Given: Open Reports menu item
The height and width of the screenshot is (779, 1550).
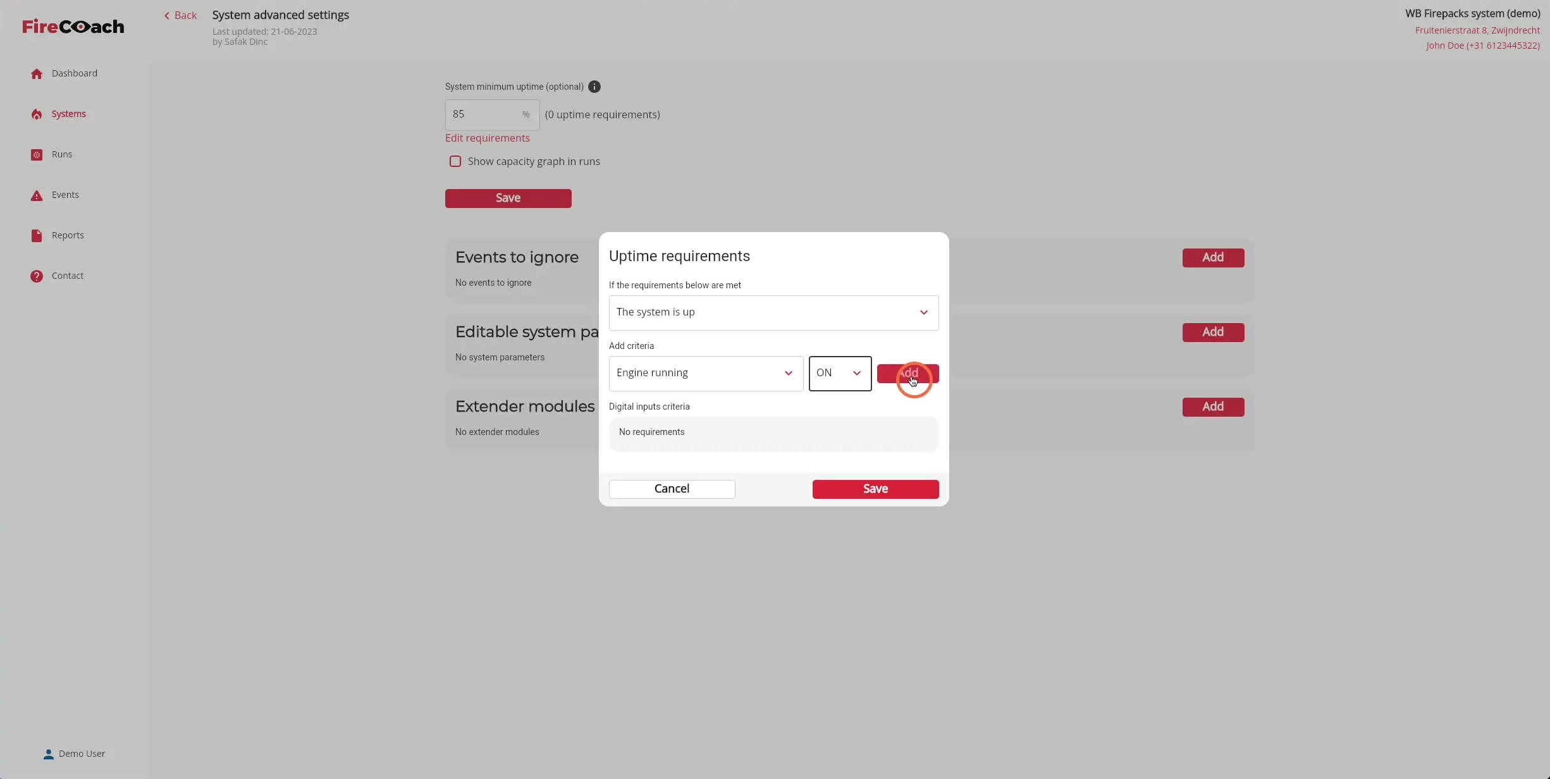Looking at the screenshot, I should pos(68,235).
